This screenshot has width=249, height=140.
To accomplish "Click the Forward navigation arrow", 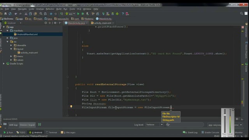I will coord(56,14).
